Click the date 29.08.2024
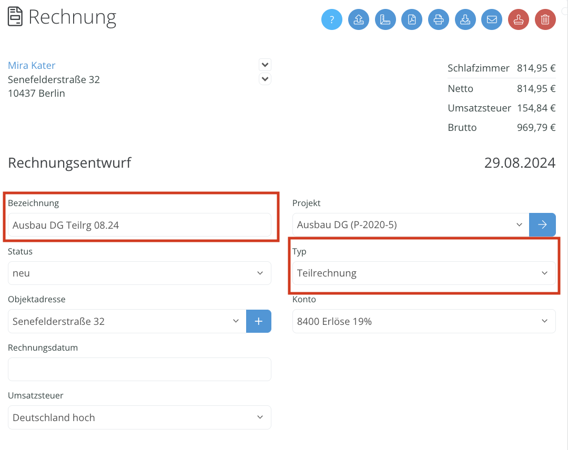This screenshot has height=450, width=568. click(x=520, y=163)
